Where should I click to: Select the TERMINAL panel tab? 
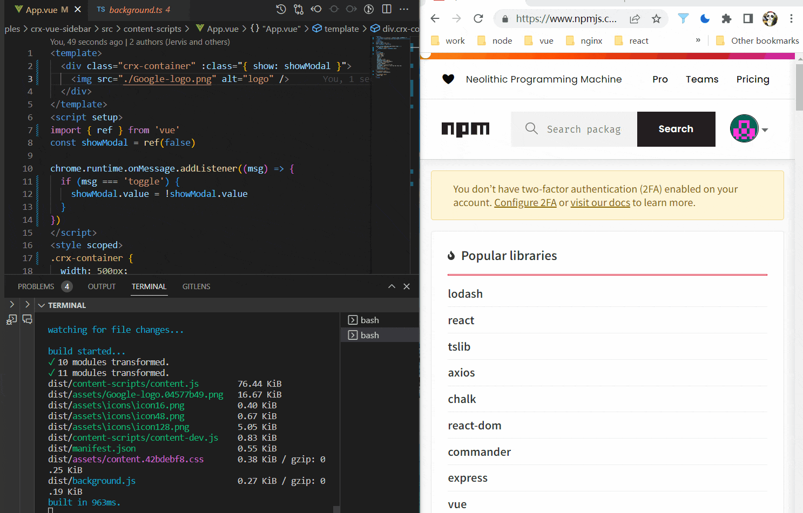coord(149,286)
